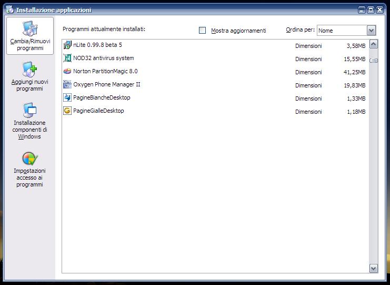
Task: Minimize the Installazione applicazioni window
Action: click(362, 9)
